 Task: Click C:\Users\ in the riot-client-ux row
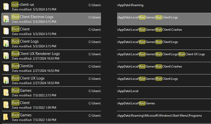pyautogui.click(x=95, y=5)
